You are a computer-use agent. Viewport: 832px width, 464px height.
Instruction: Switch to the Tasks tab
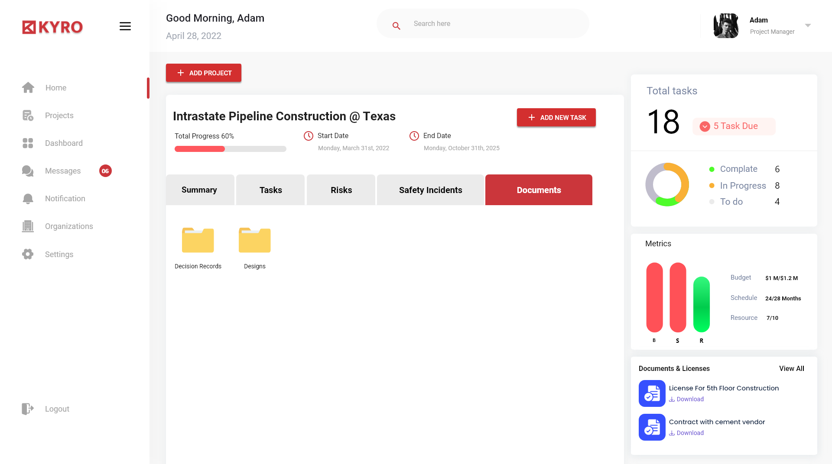(270, 190)
